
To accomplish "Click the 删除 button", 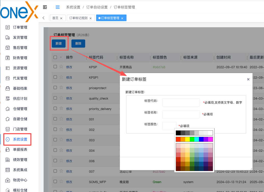I will click(x=78, y=44).
